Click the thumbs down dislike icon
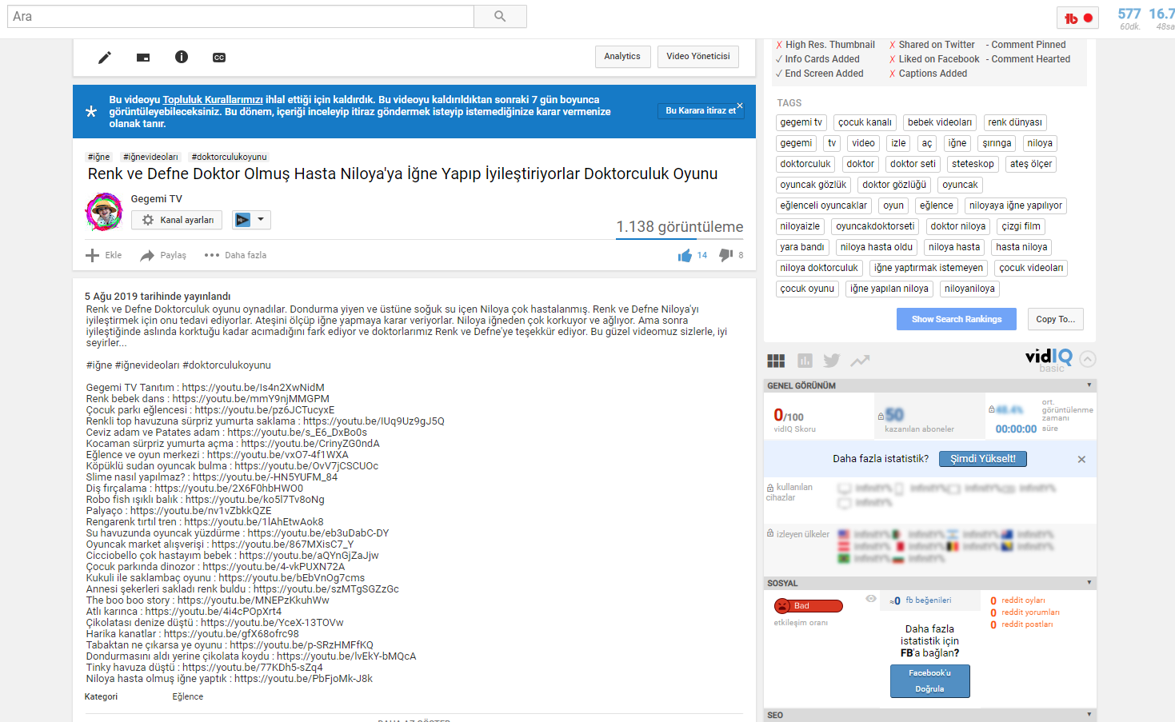1175x722 pixels. 725,255
